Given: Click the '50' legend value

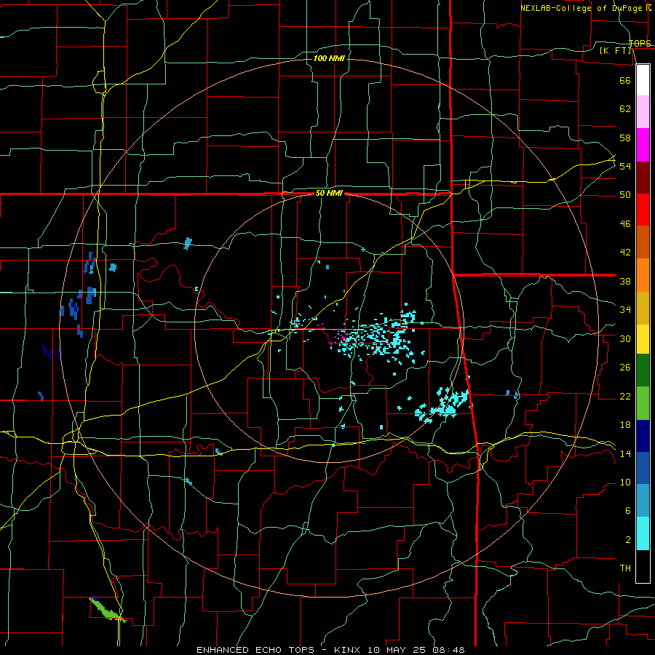Looking at the screenshot, I should [x=625, y=194].
